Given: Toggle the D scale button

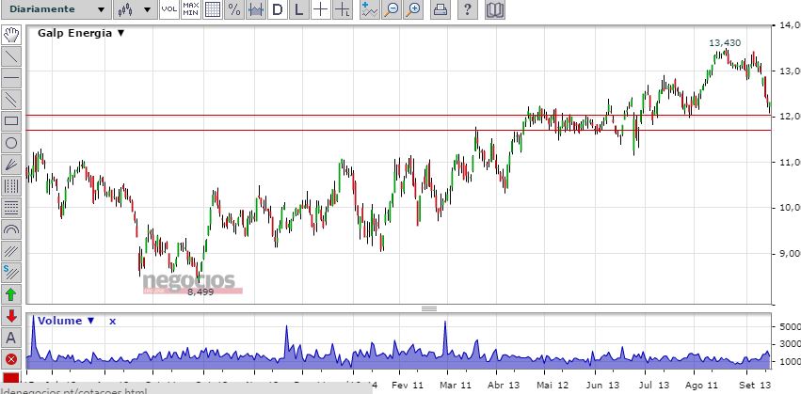Looking at the screenshot, I should point(278,9).
